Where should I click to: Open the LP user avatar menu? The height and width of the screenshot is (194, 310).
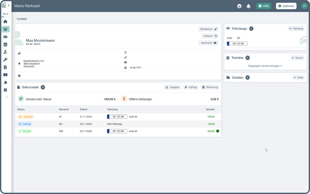click(x=304, y=6)
